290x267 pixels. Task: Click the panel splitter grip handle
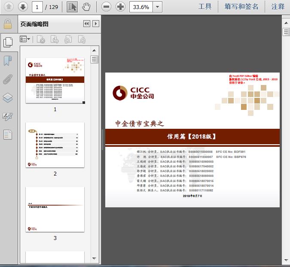[102, 140]
